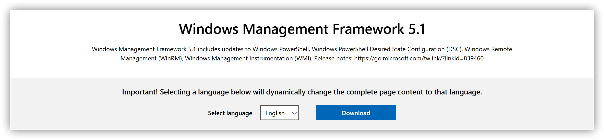Screen dimensions: 604x140
Task: Click the number 5.1 in the title
Action: coord(417,29)
